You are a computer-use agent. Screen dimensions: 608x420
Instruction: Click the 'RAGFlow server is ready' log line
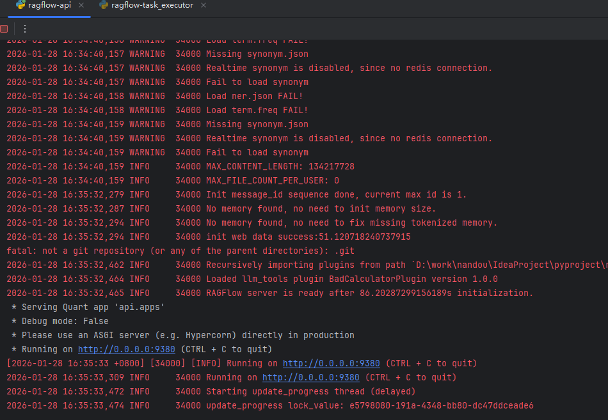pos(270,293)
